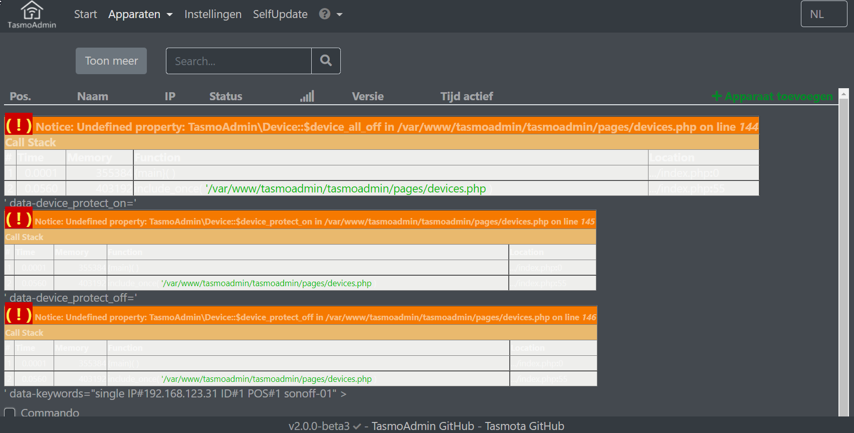
Task: Click the warning icon for device_all_off notice
Action: pyautogui.click(x=19, y=125)
